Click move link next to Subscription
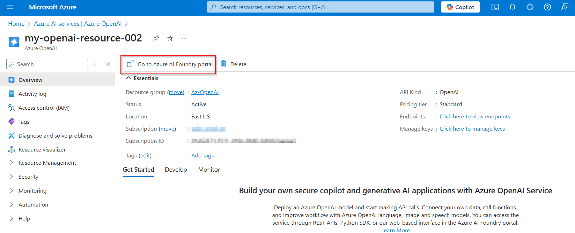Image resolution: width=575 pixels, height=233 pixels. pyautogui.click(x=168, y=129)
